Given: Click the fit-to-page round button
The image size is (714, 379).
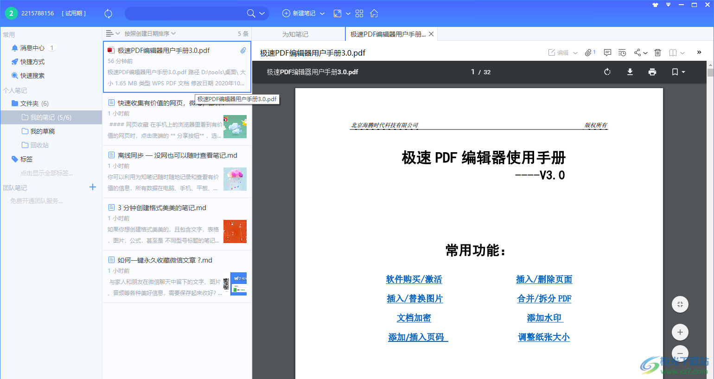Looking at the screenshot, I should pos(680,304).
